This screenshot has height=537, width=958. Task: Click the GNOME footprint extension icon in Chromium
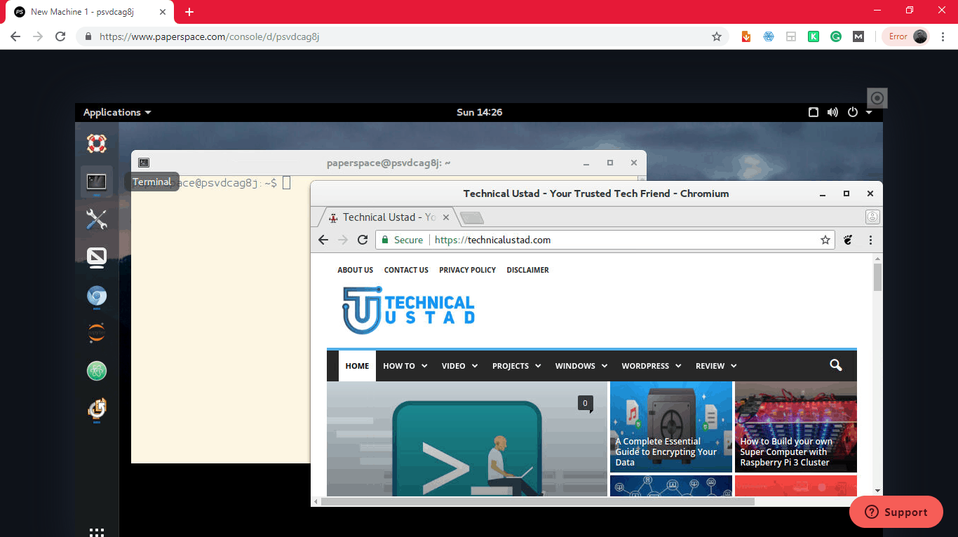click(848, 240)
